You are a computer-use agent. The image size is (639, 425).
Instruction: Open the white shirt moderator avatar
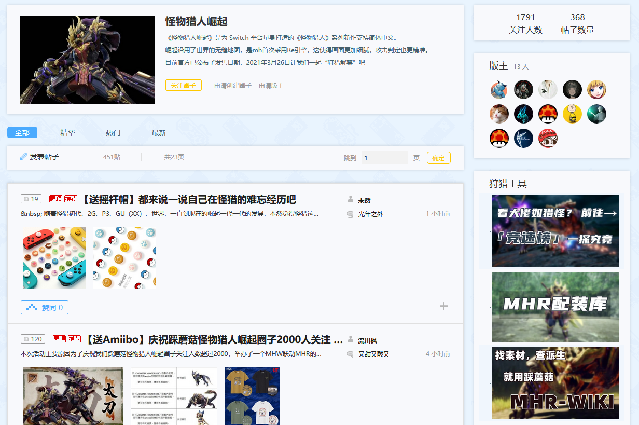(x=548, y=90)
